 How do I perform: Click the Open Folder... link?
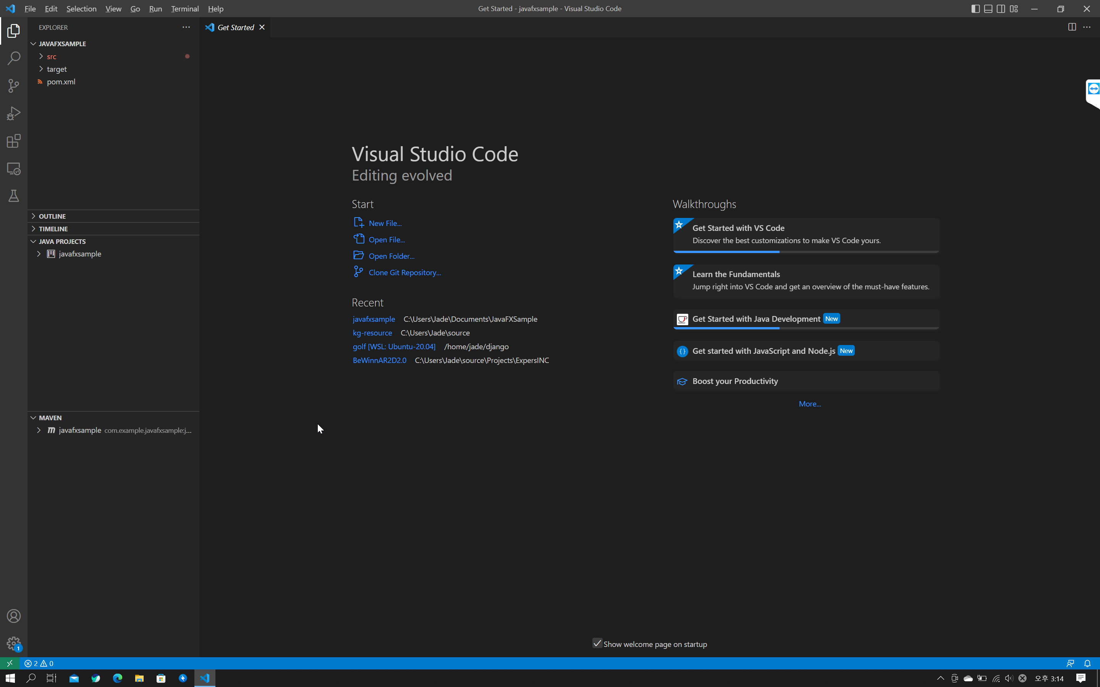pyautogui.click(x=391, y=256)
